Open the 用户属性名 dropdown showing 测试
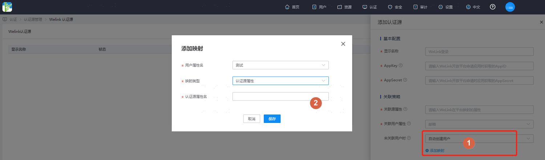 (280, 65)
